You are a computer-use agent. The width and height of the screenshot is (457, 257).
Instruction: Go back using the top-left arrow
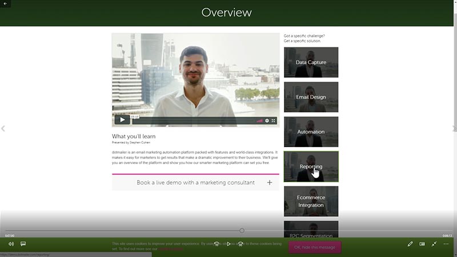pyautogui.click(x=5, y=3)
